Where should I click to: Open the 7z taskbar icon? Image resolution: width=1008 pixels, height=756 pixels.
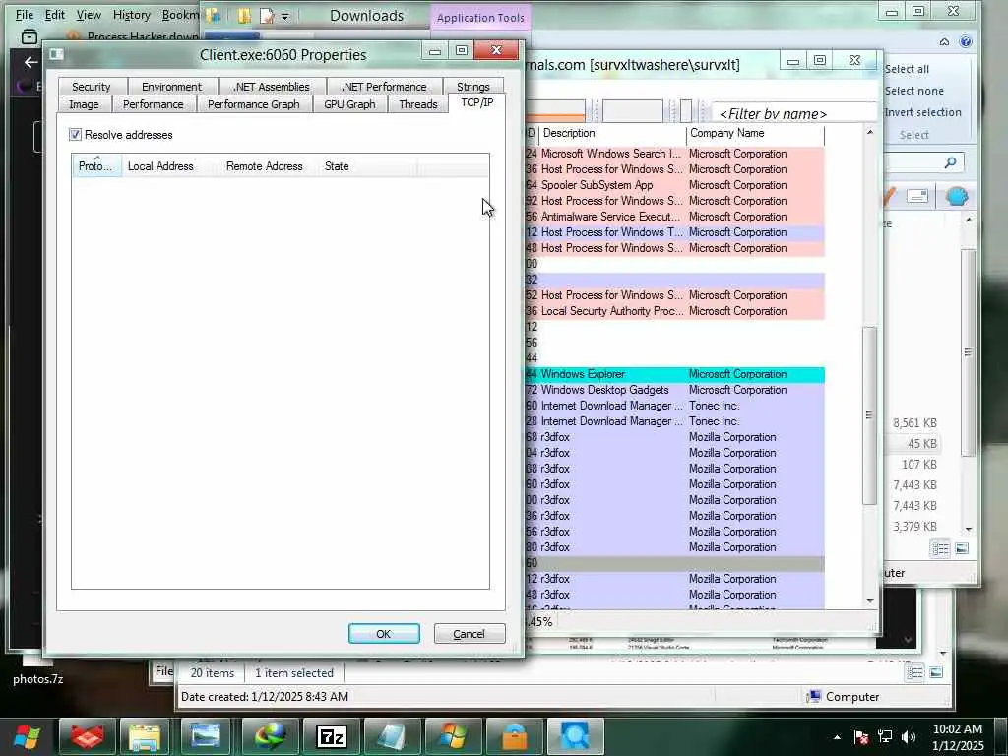(x=332, y=736)
